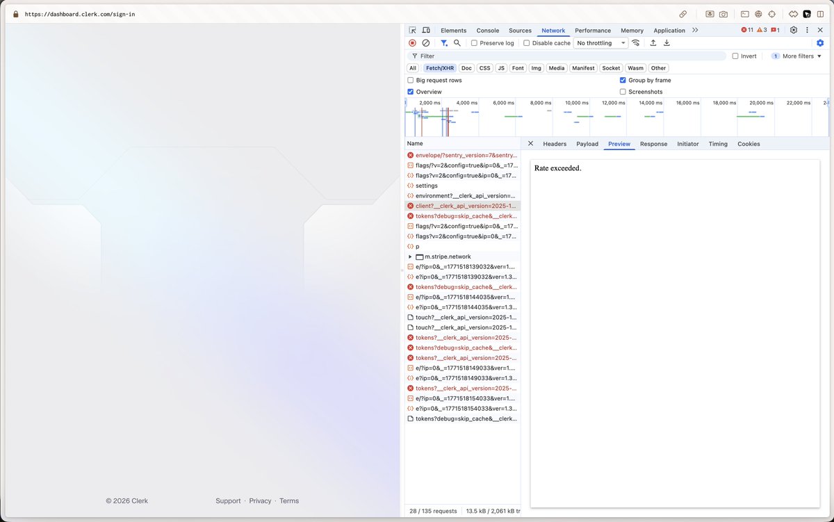Switch to the Elements tab

[x=454, y=31]
